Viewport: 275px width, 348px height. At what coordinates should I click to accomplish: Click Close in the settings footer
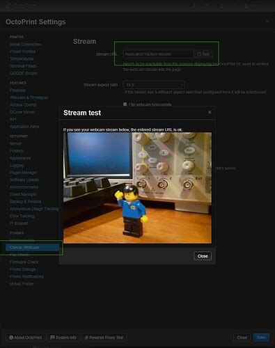pyautogui.click(x=242, y=338)
